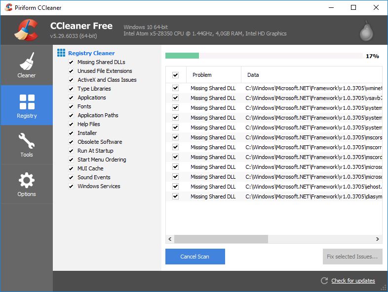Select the Missing Shared DLL row for mscors
Viewport: 388px width, 292px height.
click(x=273, y=137)
